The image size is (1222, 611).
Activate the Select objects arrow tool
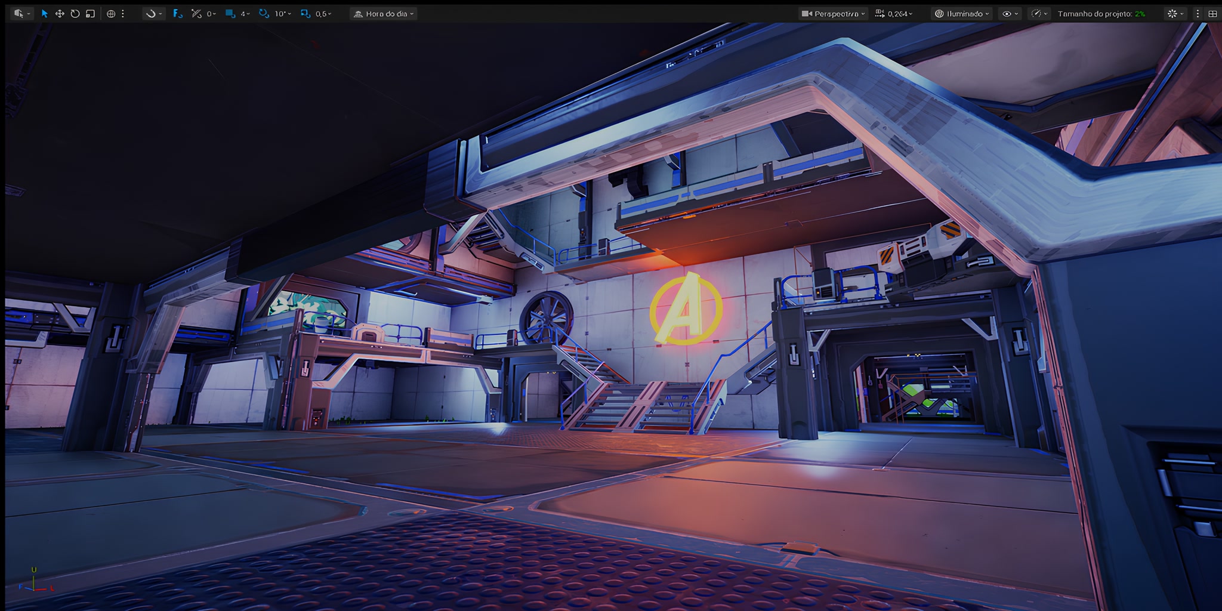coord(45,14)
